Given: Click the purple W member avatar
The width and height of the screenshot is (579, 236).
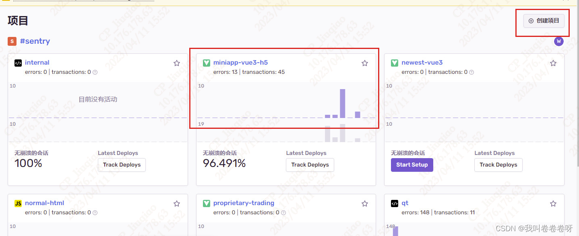Looking at the screenshot, I should pos(559,41).
